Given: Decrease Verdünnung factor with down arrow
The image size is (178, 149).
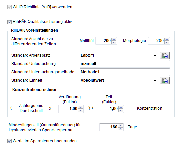Looking at the screenshot, I should pyautogui.click(x=81, y=110).
